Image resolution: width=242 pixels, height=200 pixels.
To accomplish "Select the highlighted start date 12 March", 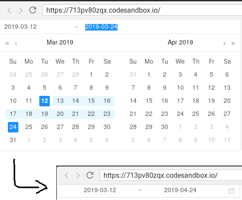I will [x=45, y=101].
